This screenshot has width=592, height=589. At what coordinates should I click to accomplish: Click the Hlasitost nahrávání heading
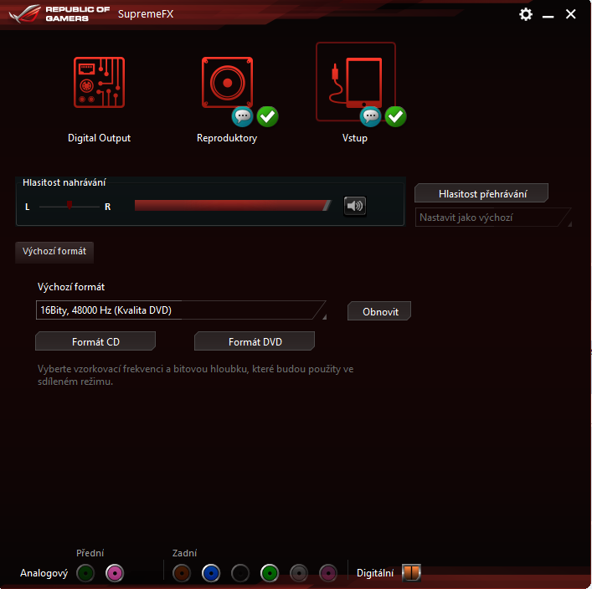64,182
